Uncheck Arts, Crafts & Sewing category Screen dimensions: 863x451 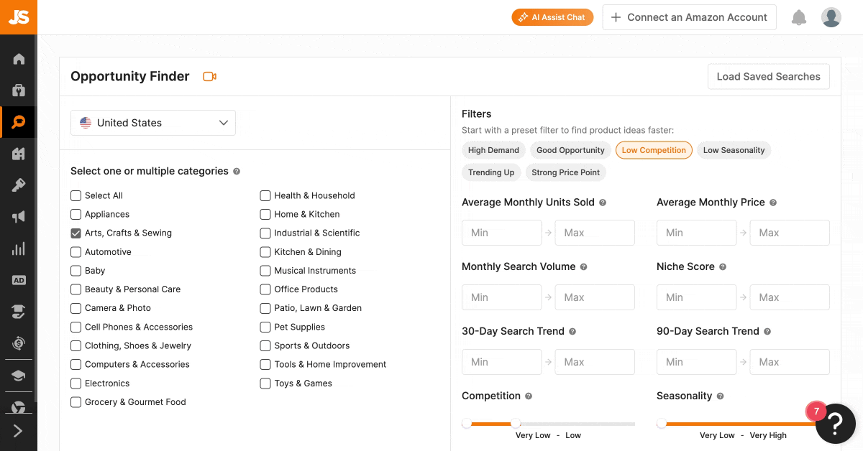point(76,233)
